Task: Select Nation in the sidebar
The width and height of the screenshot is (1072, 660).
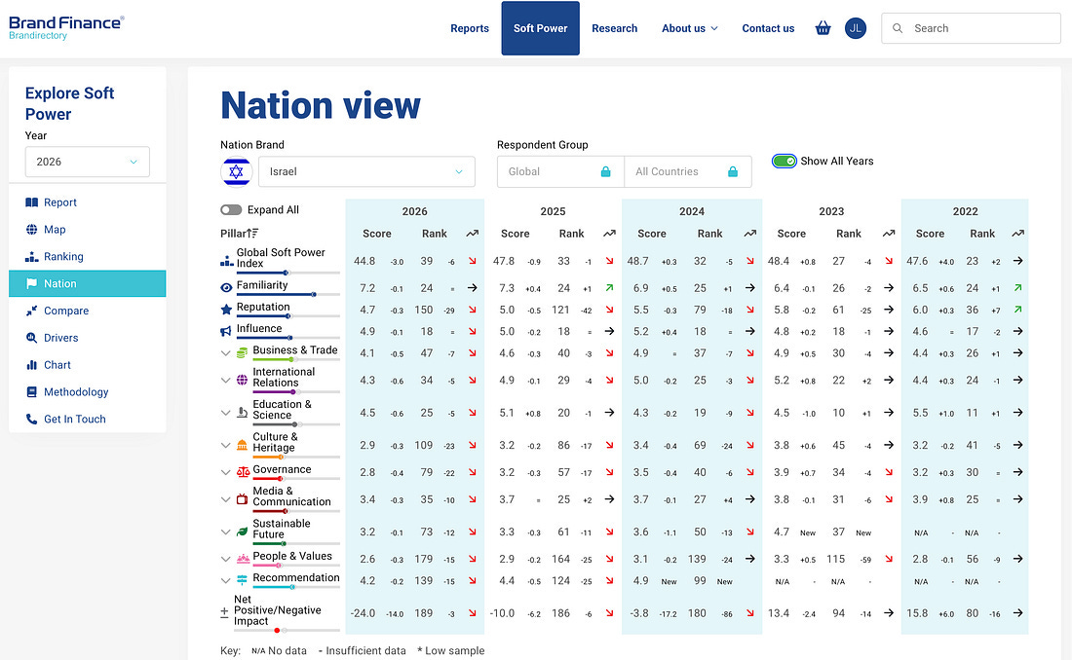Action: coord(88,283)
